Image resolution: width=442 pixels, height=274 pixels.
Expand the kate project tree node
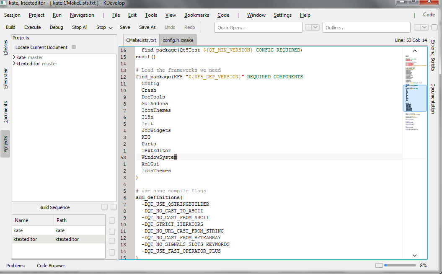point(14,57)
